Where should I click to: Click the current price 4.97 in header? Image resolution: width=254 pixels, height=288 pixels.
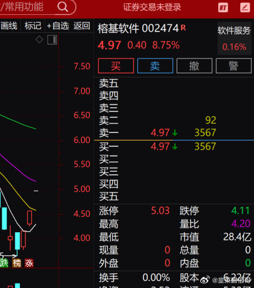pos(109,45)
